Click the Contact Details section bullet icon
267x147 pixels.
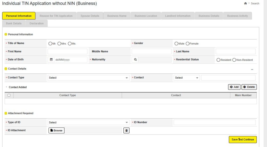(x=6, y=69)
